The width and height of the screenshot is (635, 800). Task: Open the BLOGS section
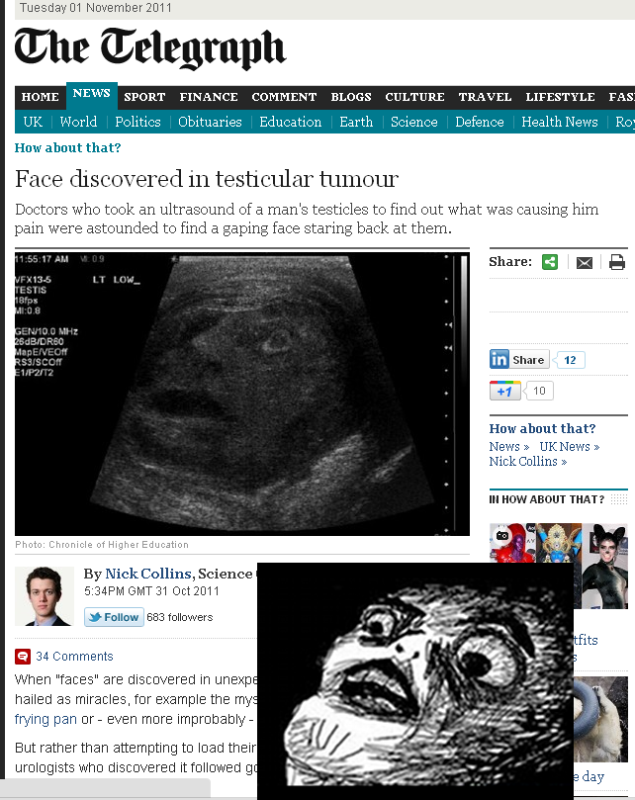click(351, 97)
